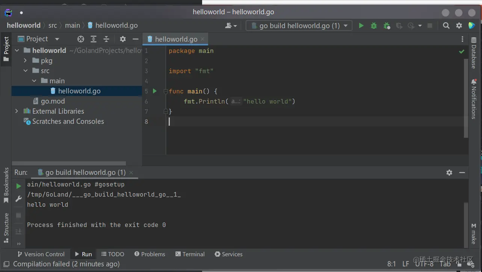Image resolution: width=482 pixels, height=272 pixels.
Task: Click the multicolored icon beside the toolbar gear
Action: click(x=472, y=26)
